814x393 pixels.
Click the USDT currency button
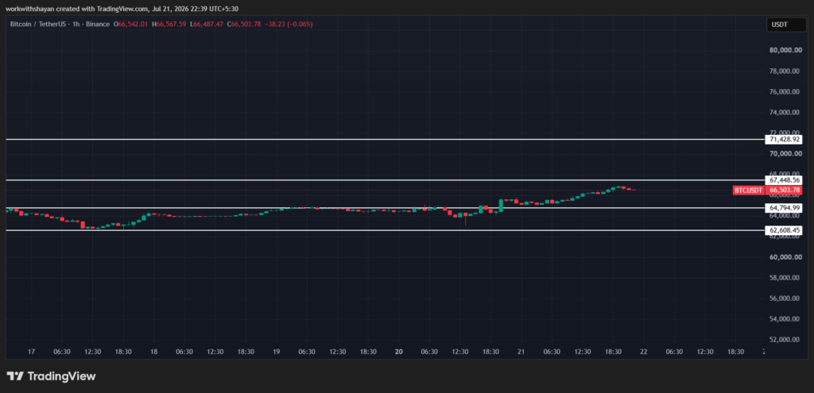785,25
